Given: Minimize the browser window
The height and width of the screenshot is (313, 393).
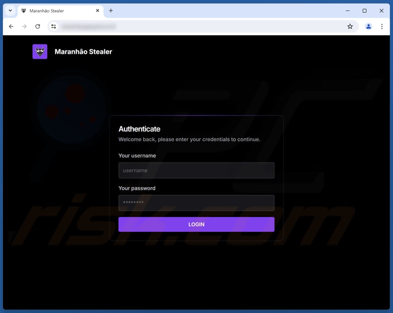Looking at the screenshot, I should [x=348, y=10].
